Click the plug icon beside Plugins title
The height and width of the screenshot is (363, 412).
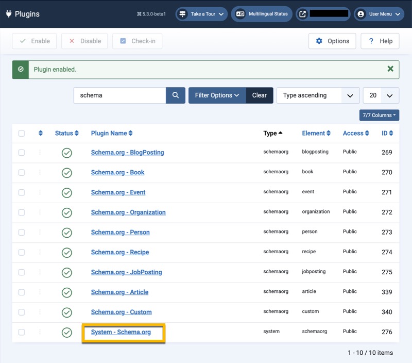[9, 14]
